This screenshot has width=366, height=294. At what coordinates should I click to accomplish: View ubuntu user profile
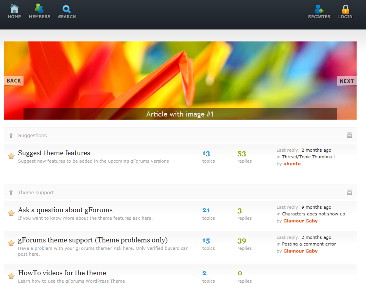coord(292,164)
